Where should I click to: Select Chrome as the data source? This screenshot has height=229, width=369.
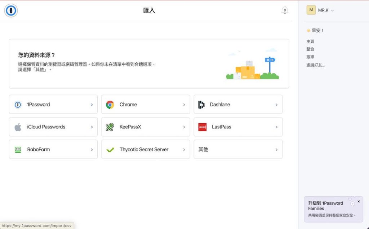pos(146,105)
